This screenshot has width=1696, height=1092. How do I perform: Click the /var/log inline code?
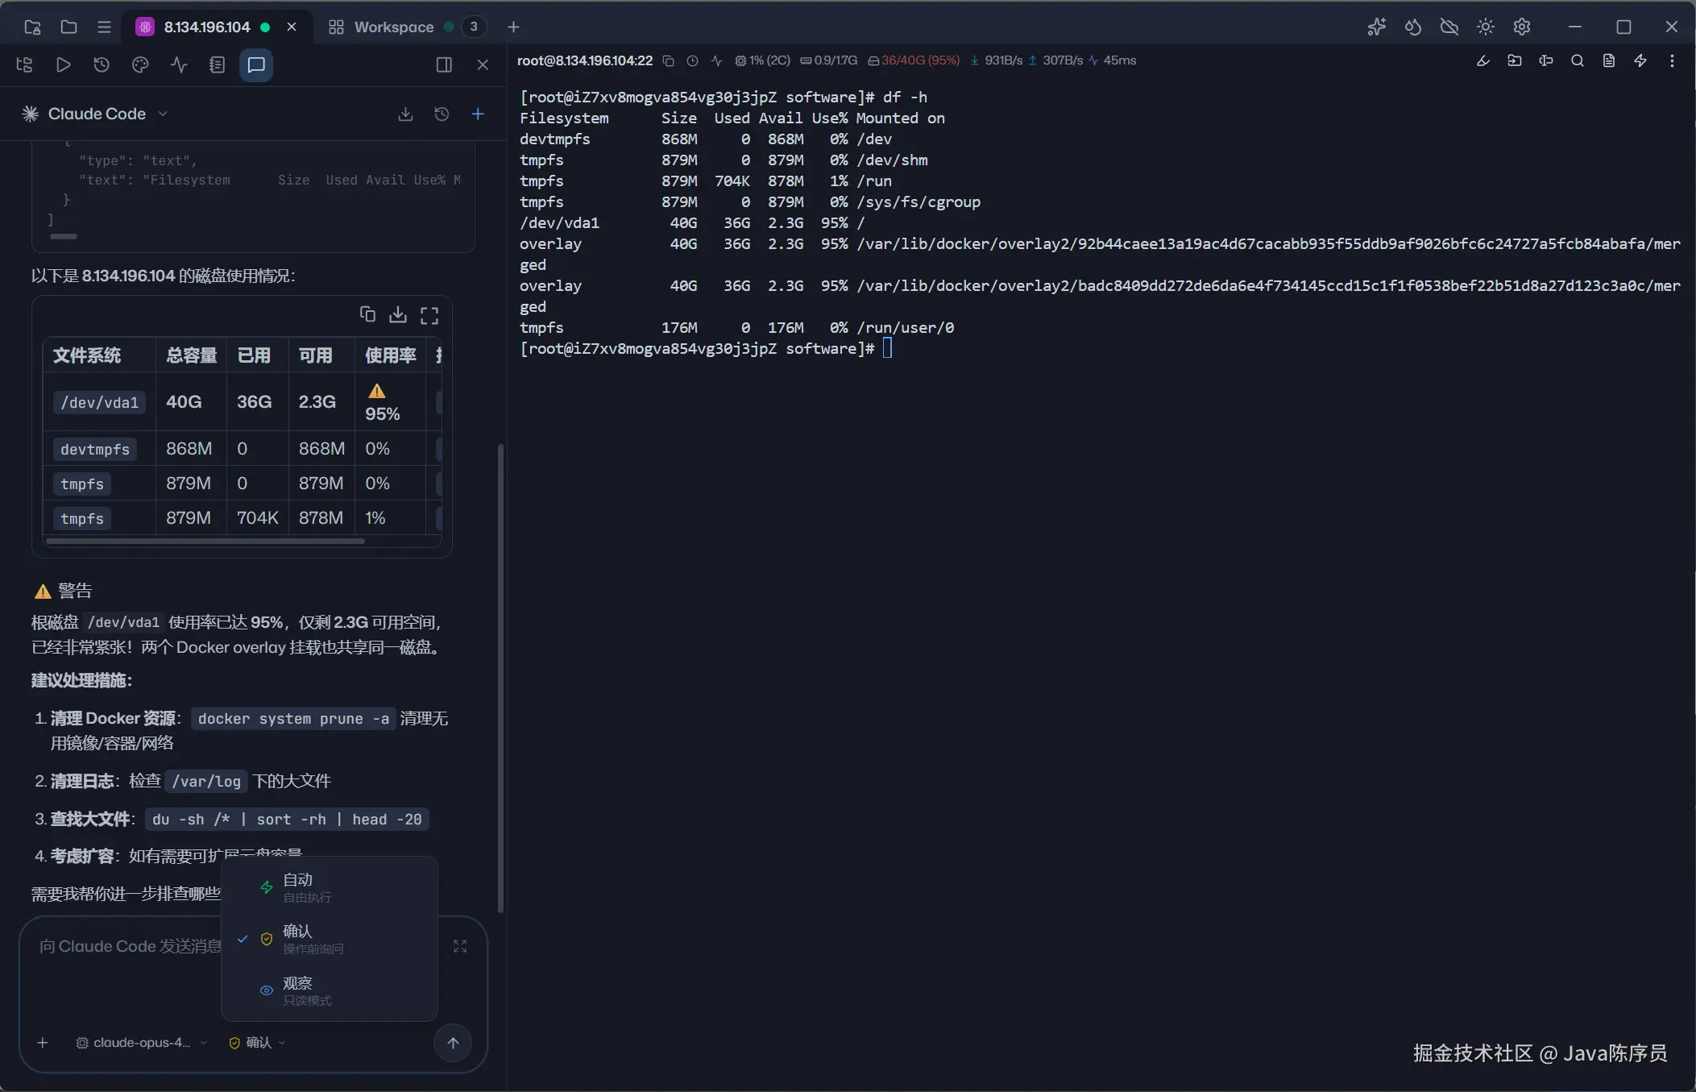tap(206, 781)
